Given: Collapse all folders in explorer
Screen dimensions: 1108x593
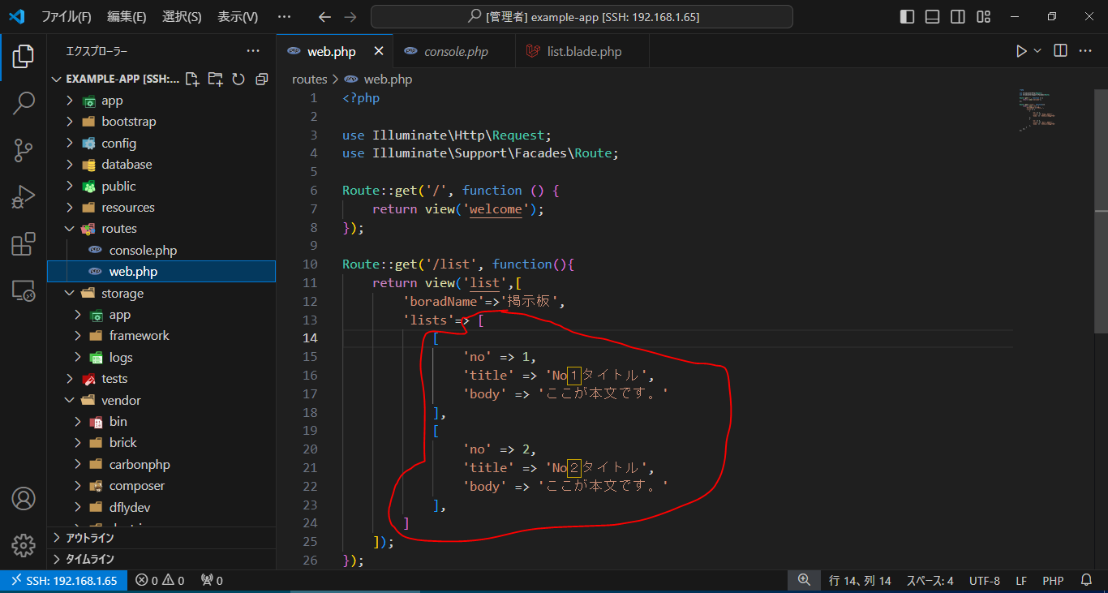Looking at the screenshot, I should [261, 79].
